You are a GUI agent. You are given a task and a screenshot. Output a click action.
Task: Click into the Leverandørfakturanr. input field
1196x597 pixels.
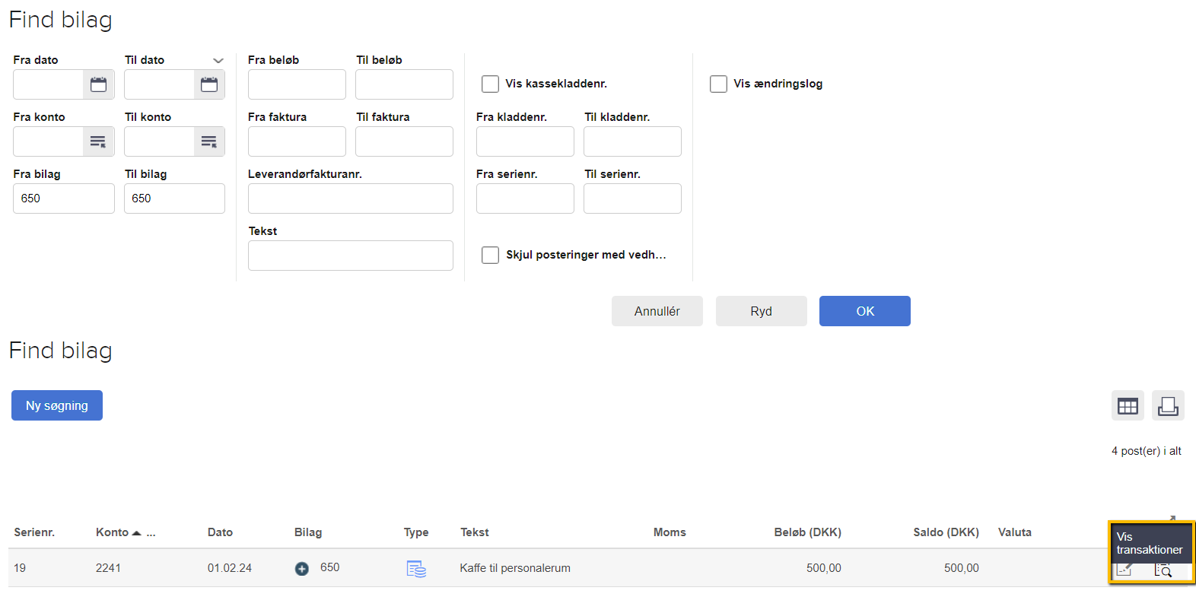pyautogui.click(x=350, y=198)
